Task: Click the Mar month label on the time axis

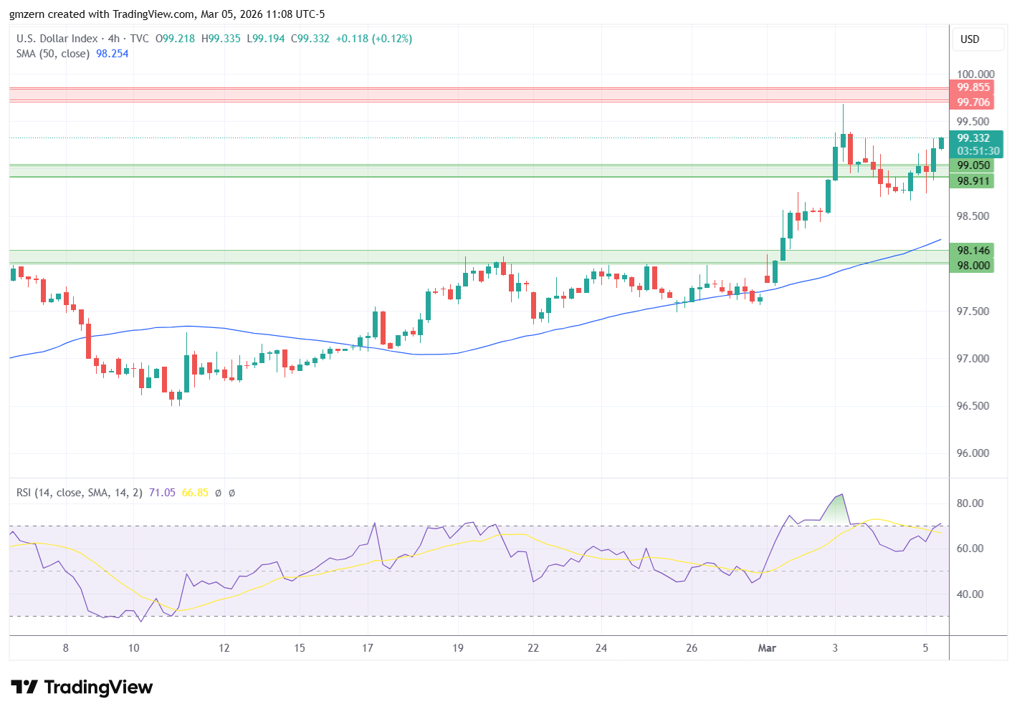Action: tap(767, 648)
